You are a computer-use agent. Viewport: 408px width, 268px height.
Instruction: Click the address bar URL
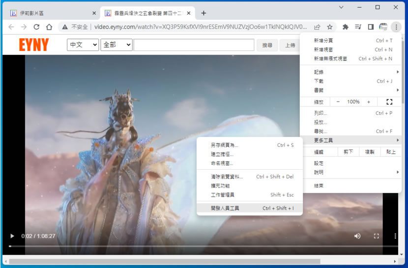[x=201, y=27]
